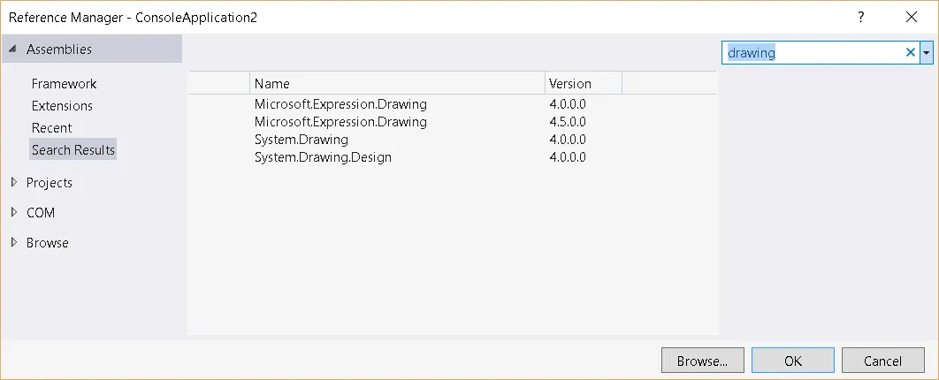Screen dimensions: 939x380
Task: Select Microsoft.Expression.Drawing version 4.0.0.0
Action: tap(340, 104)
